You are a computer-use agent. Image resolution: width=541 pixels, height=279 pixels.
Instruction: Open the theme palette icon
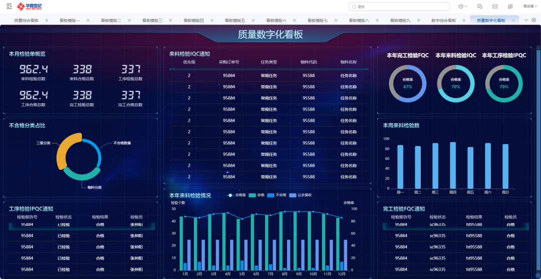[x=461, y=6]
